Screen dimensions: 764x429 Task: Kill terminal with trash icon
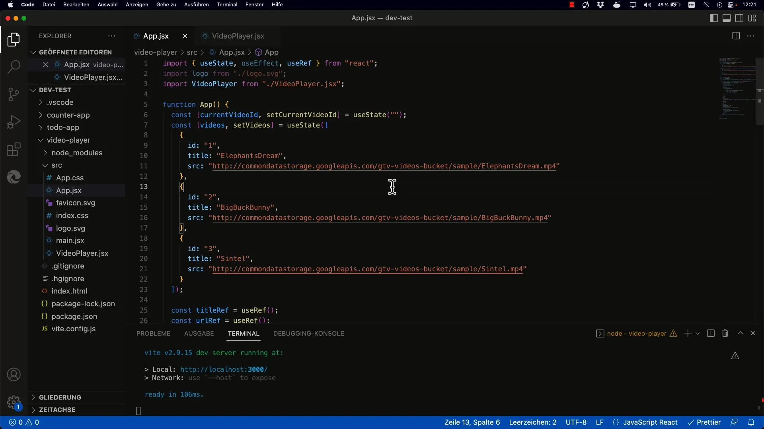click(x=725, y=334)
